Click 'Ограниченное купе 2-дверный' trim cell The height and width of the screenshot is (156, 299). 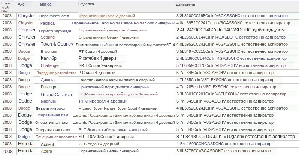[106, 16]
